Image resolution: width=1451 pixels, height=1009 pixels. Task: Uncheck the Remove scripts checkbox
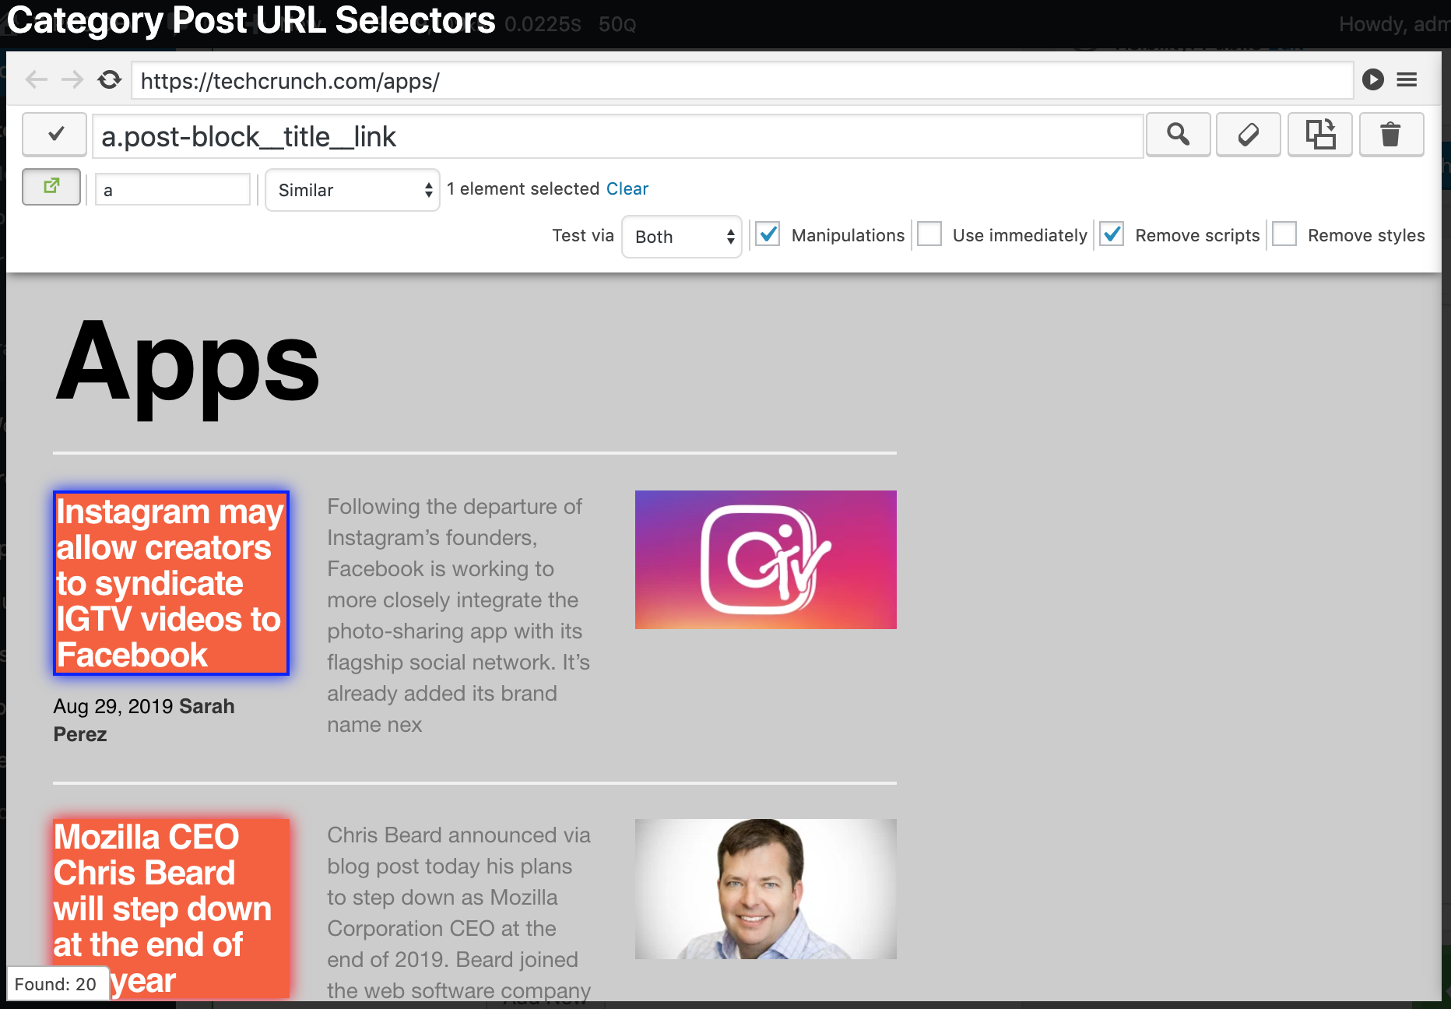(1112, 234)
